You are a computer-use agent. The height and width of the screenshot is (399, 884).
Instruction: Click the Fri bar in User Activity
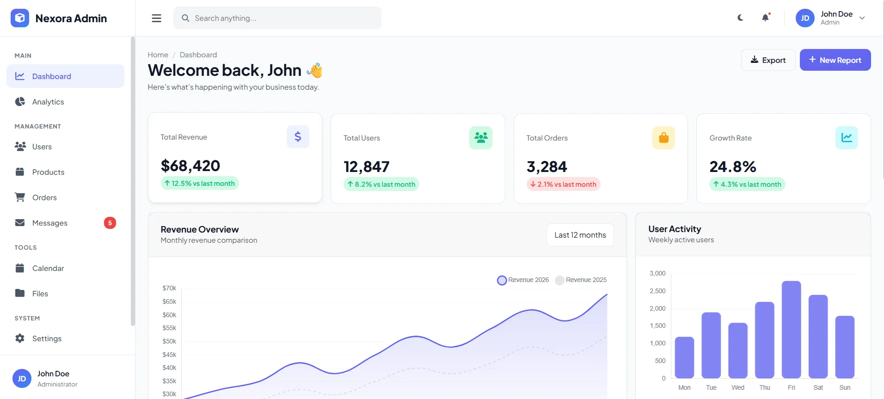click(791, 330)
